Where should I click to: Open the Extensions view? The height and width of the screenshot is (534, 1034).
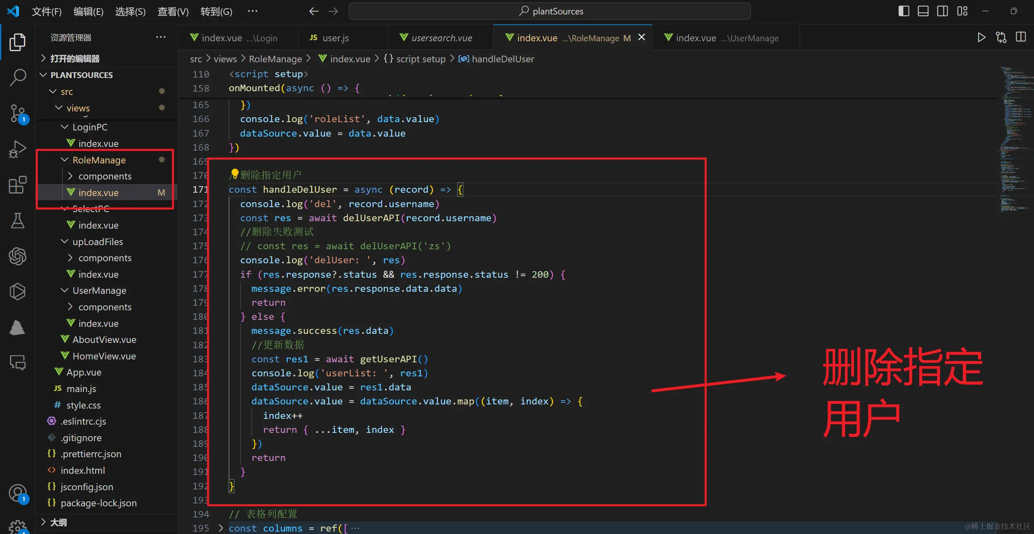[x=17, y=185]
